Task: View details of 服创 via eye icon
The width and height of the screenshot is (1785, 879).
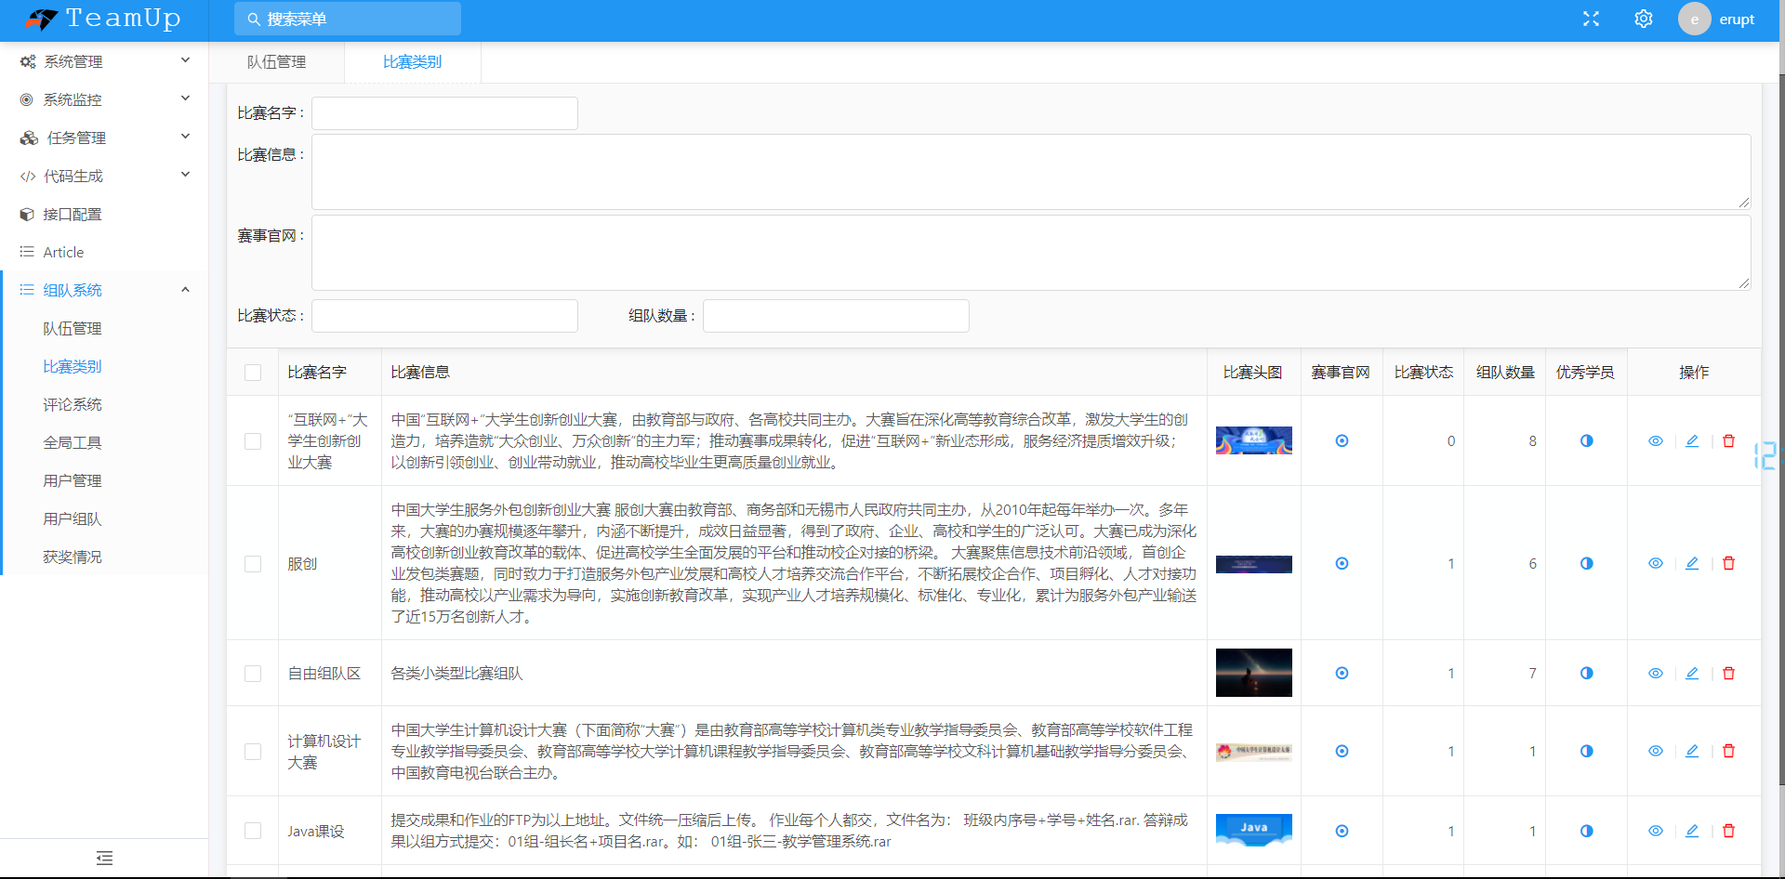Action: (1656, 563)
